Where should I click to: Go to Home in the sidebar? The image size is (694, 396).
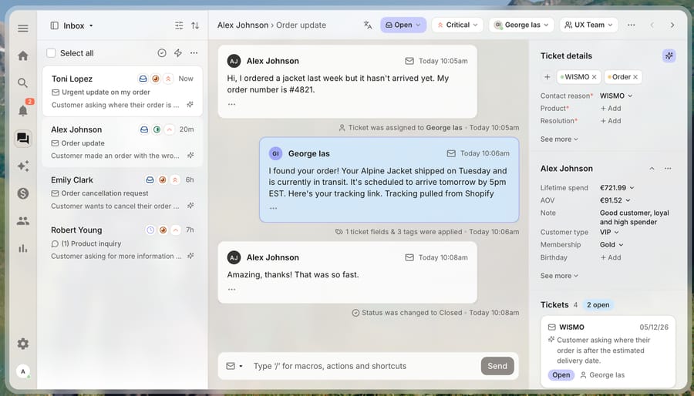pos(23,55)
